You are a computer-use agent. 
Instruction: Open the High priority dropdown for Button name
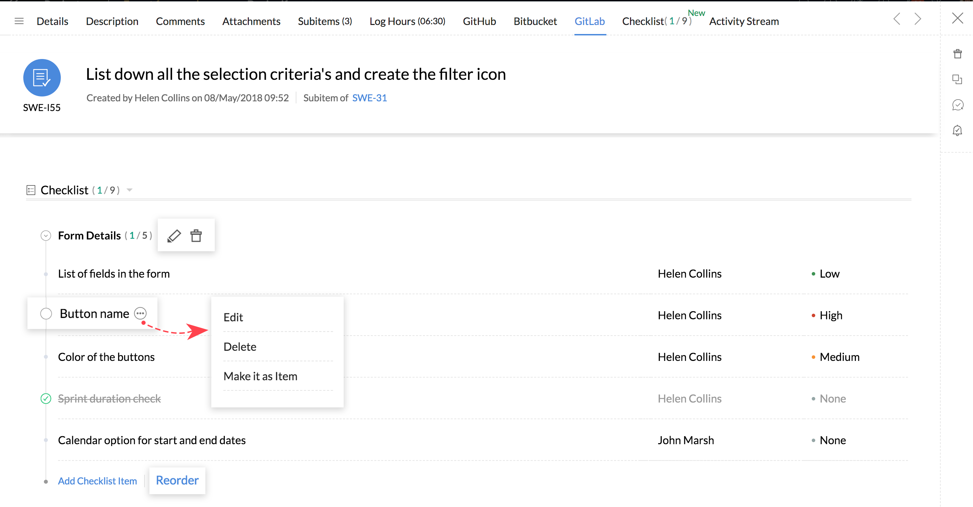click(831, 315)
